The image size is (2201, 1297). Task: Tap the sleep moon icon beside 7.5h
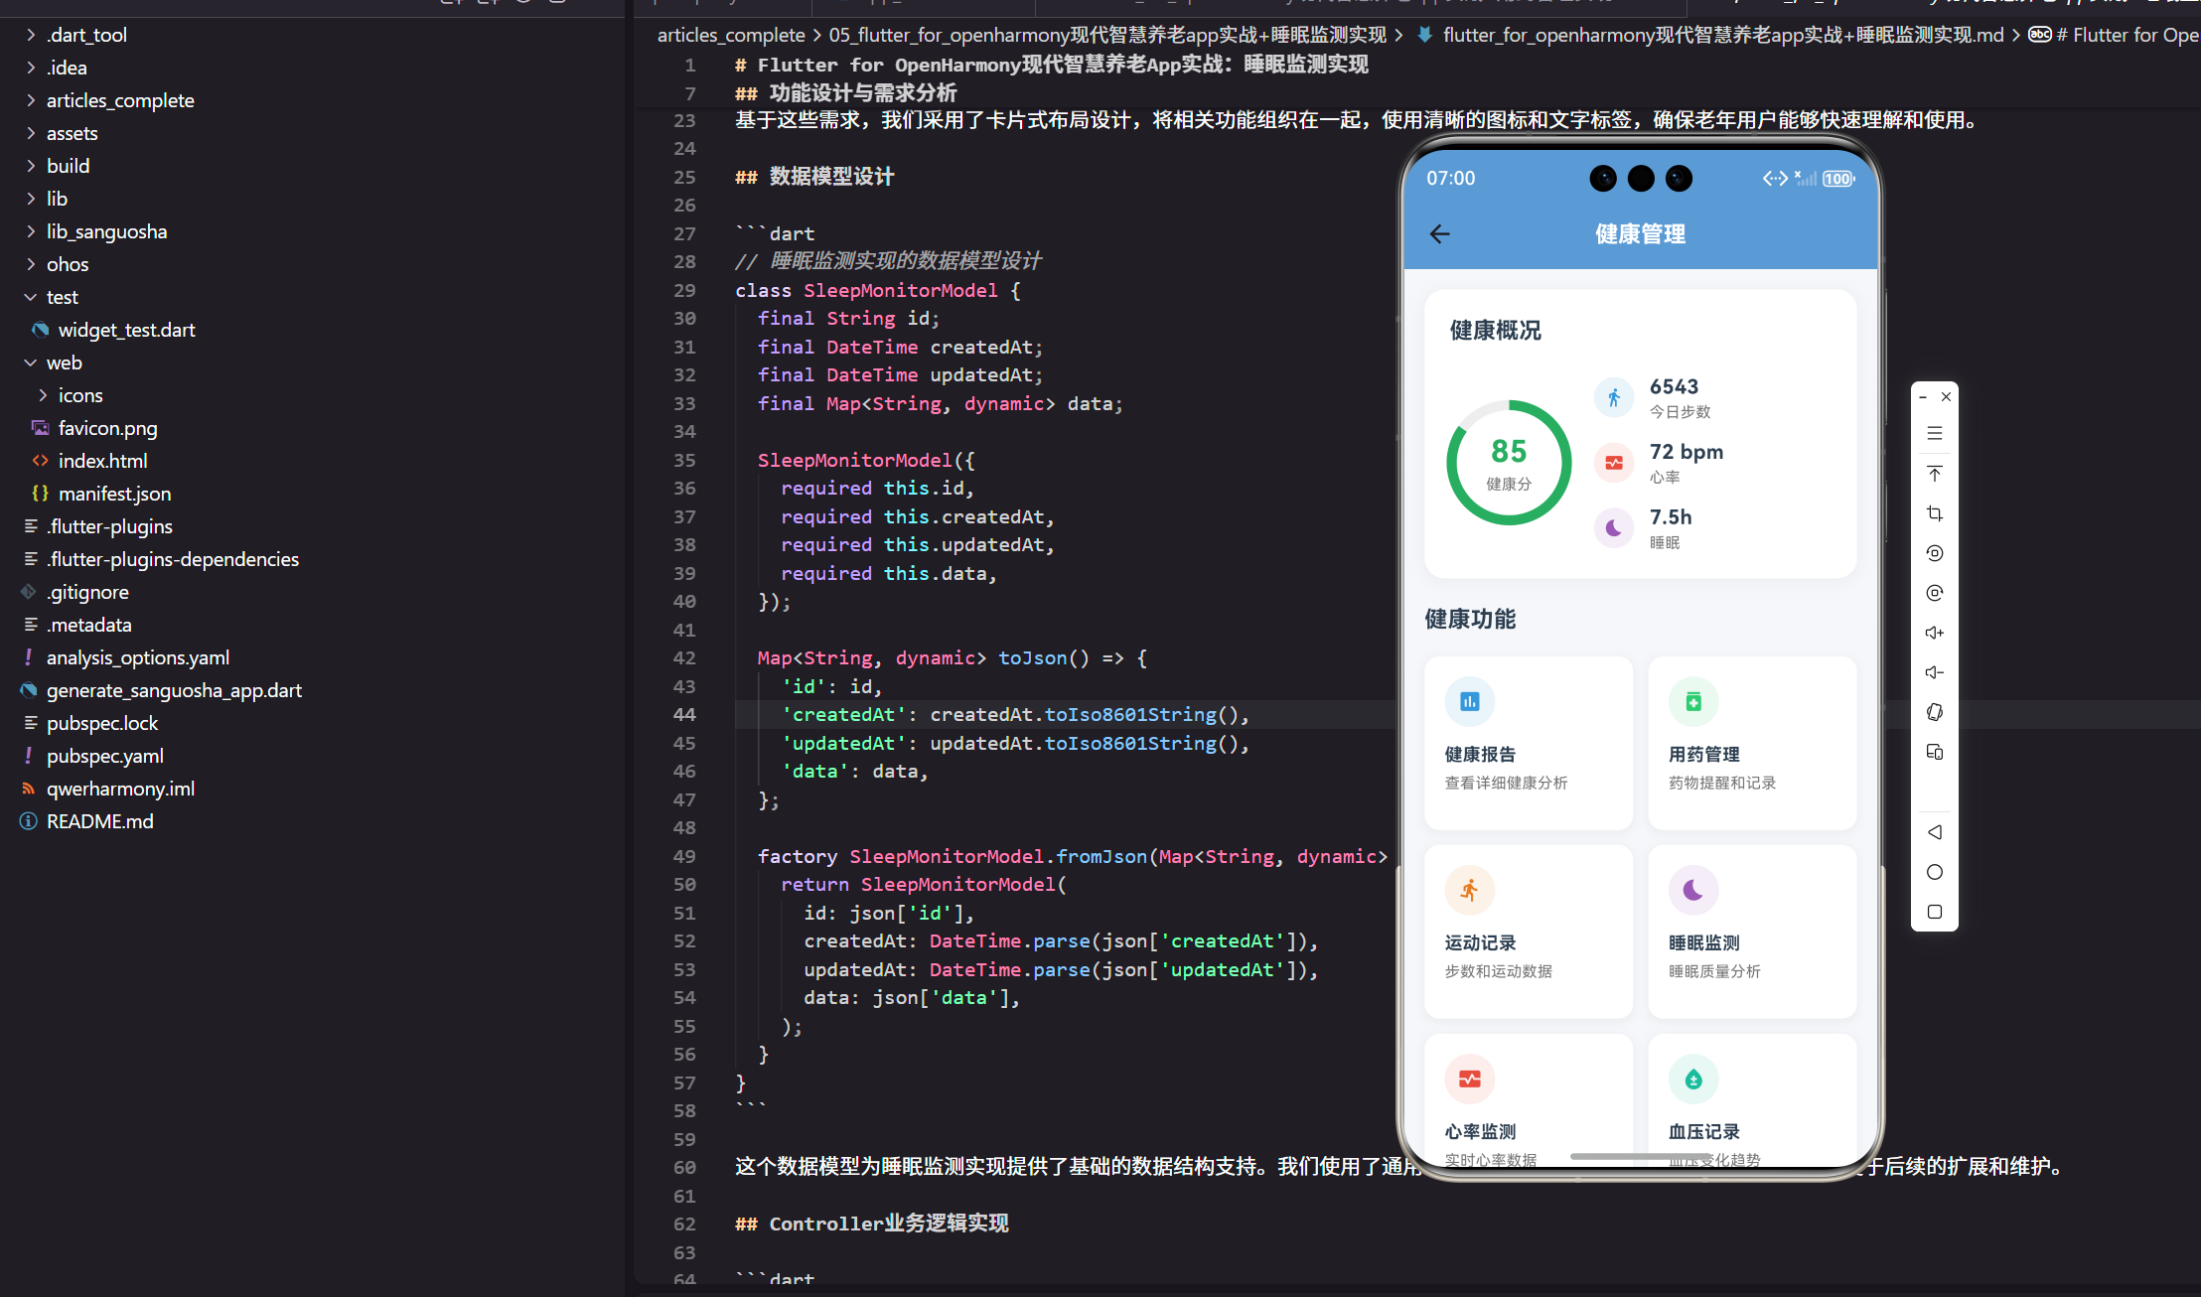tap(1614, 528)
